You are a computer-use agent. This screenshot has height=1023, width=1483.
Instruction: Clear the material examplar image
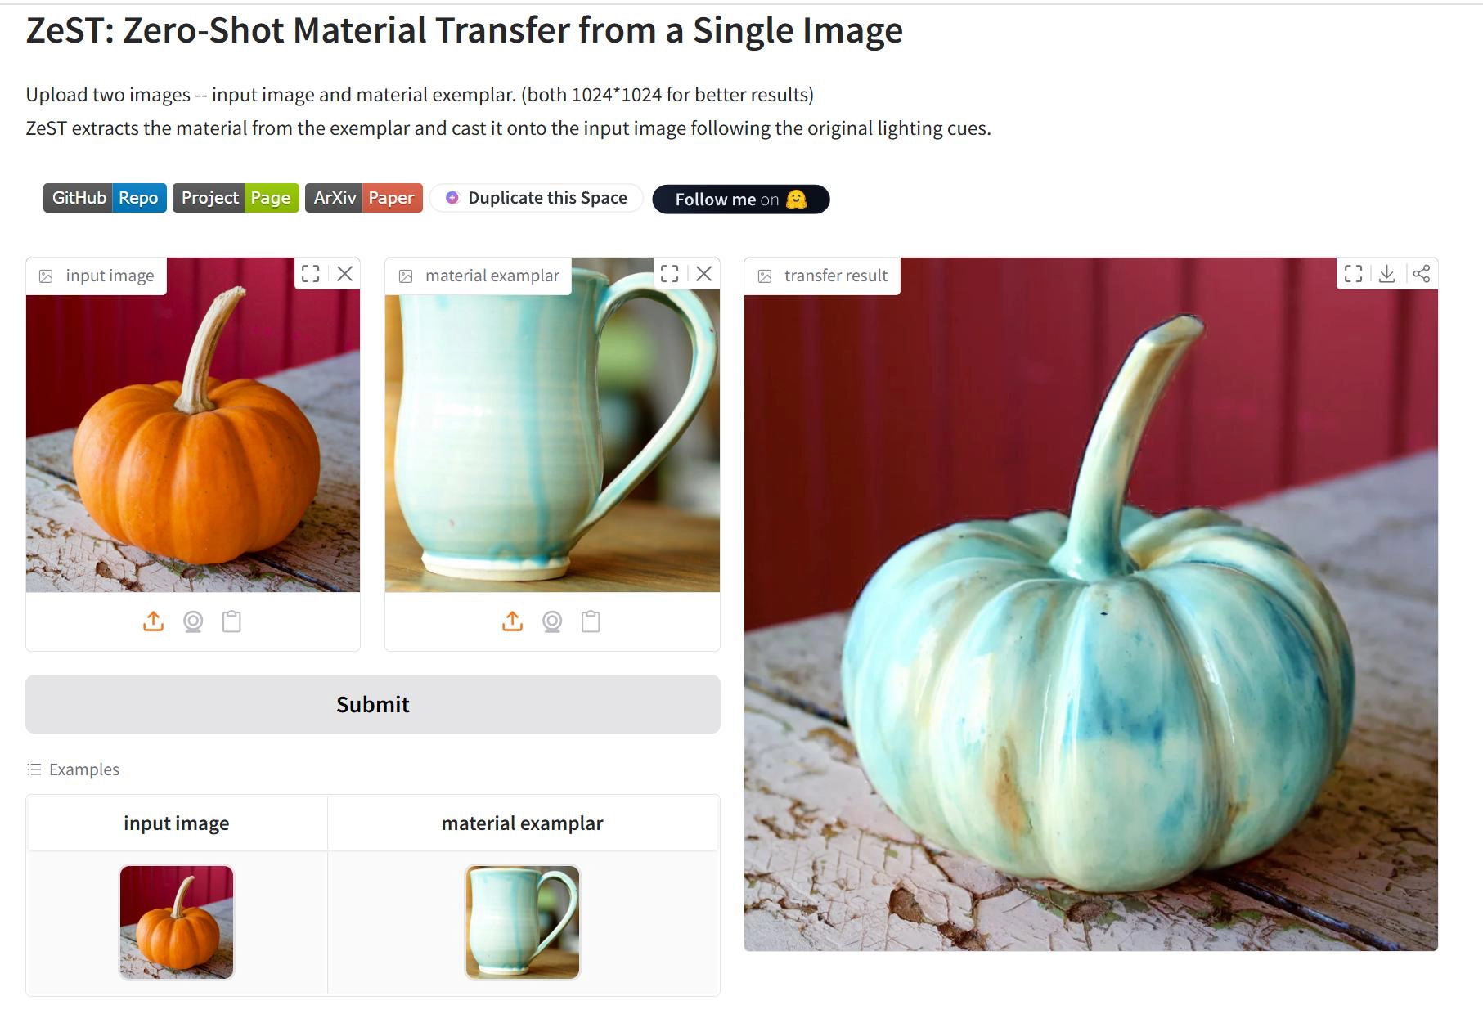coord(704,274)
